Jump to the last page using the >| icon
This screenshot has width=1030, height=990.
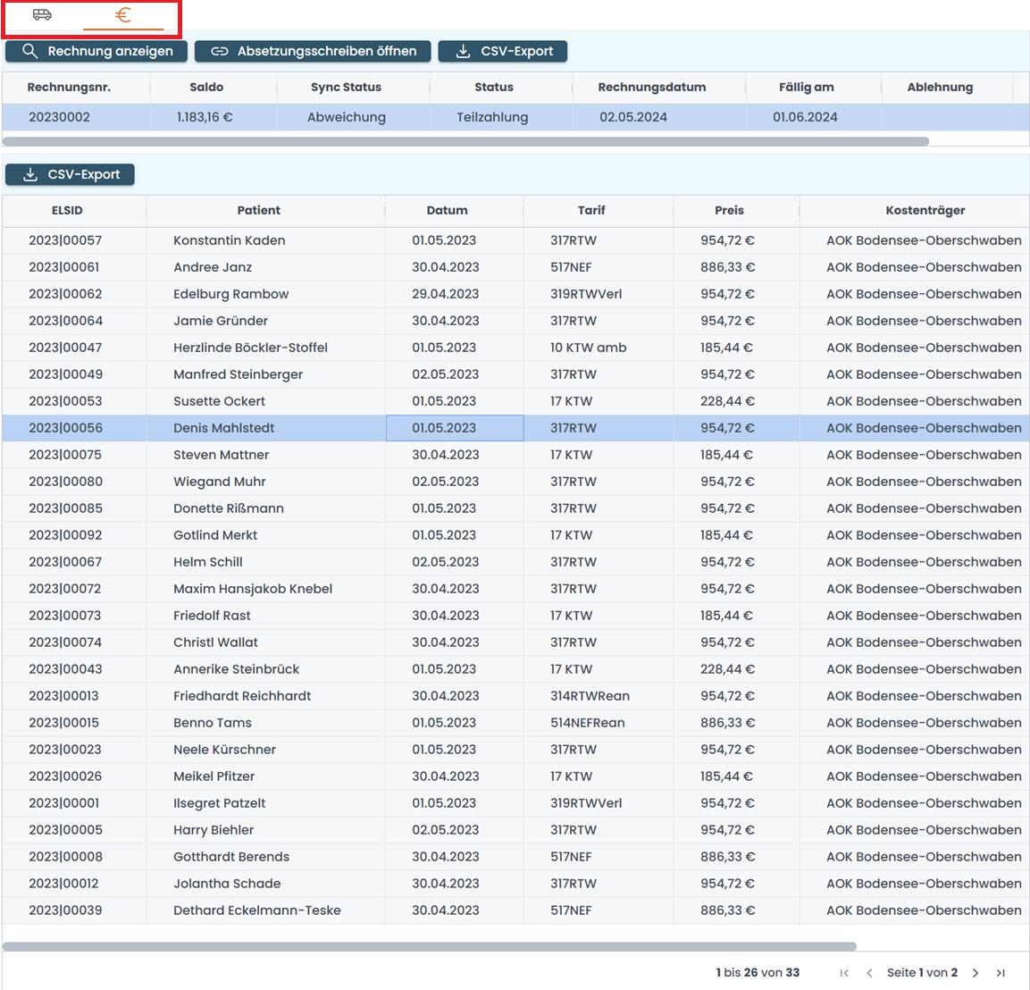click(1002, 972)
